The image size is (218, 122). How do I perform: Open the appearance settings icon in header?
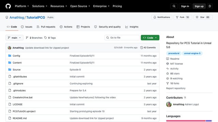(210, 6)
